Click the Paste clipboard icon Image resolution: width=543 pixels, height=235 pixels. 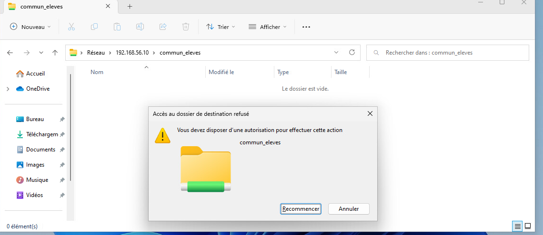click(117, 27)
